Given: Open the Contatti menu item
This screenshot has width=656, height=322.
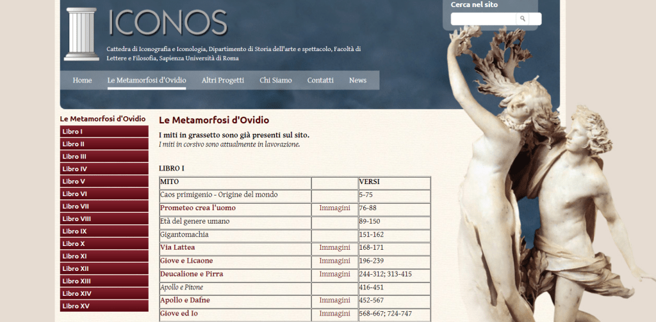Looking at the screenshot, I should click(320, 80).
